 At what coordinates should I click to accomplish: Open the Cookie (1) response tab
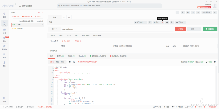pos(82,56)
